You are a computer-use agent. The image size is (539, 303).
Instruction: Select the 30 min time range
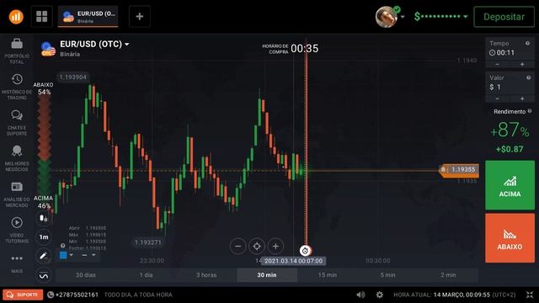267,275
